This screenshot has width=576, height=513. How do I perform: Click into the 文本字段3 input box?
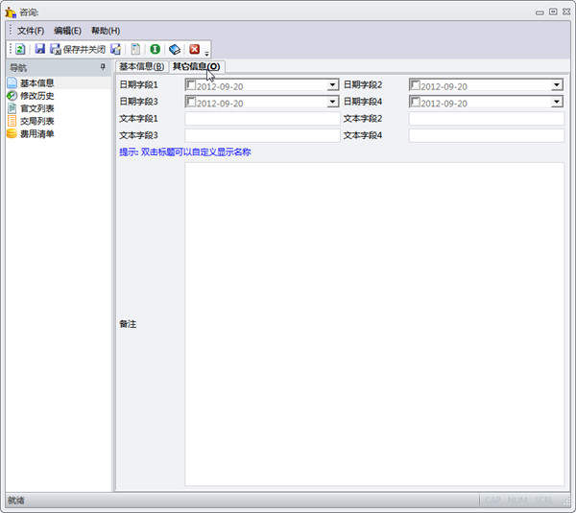262,135
